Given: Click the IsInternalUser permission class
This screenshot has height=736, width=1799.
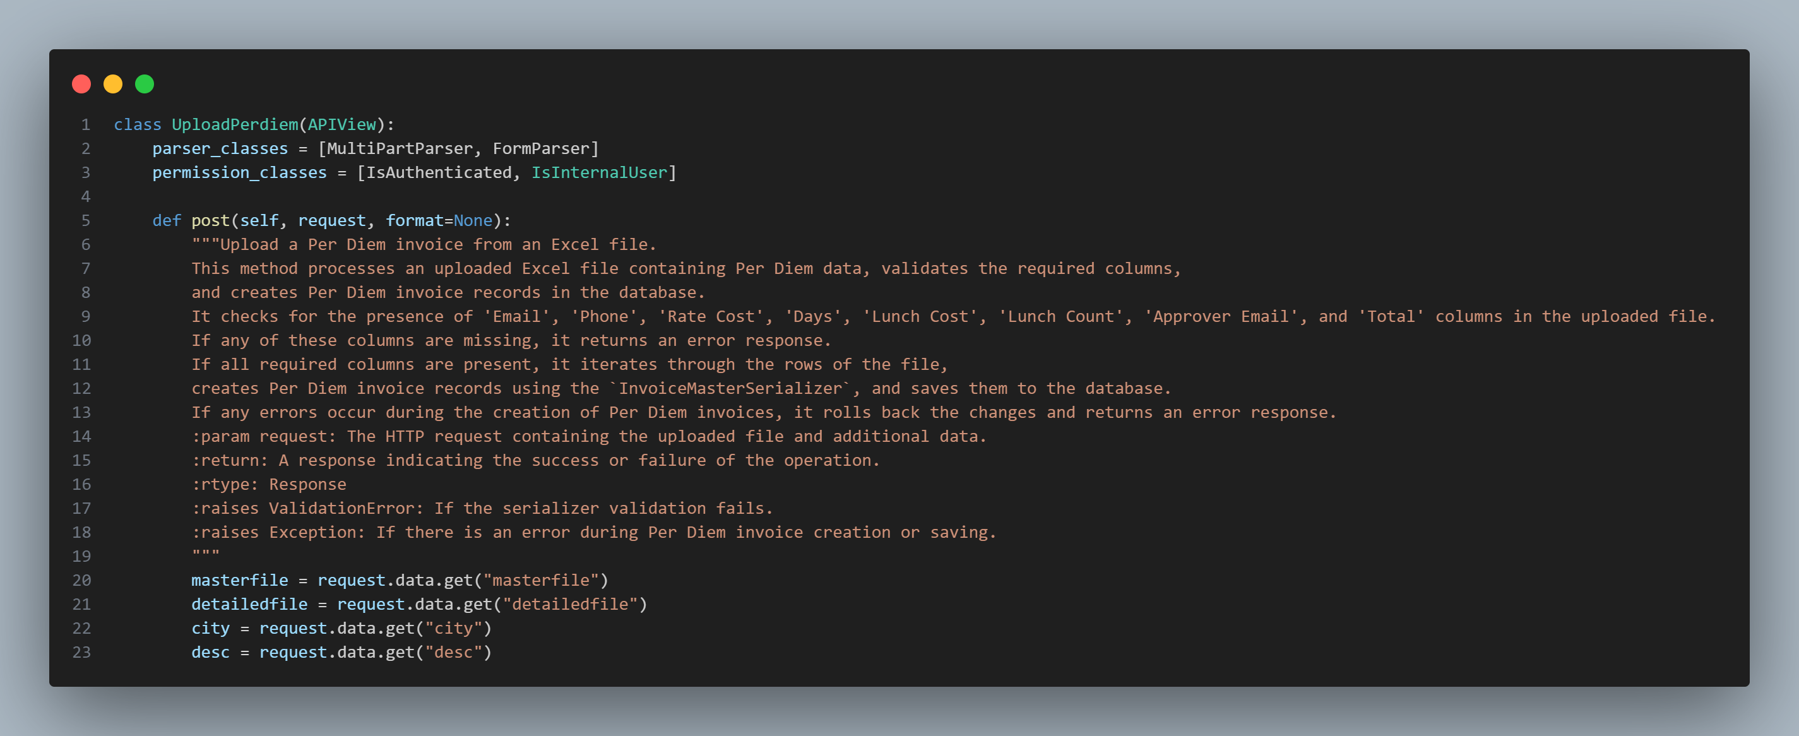Looking at the screenshot, I should [599, 172].
